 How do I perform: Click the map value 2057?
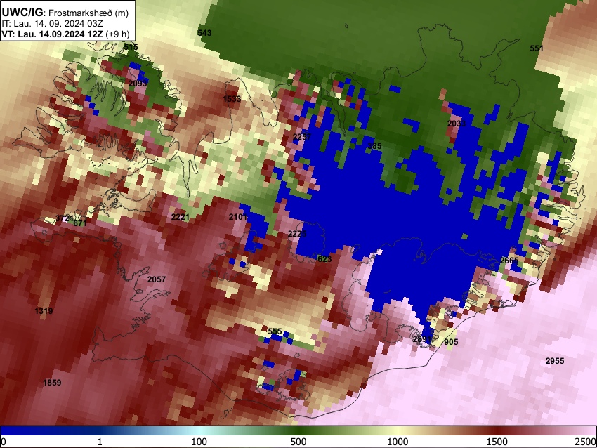click(157, 279)
